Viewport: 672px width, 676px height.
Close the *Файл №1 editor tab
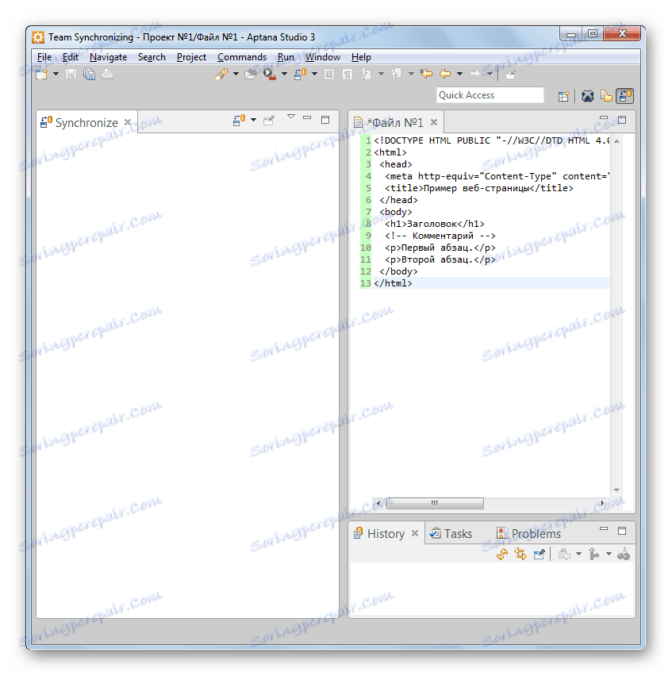(x=434, y=122)
